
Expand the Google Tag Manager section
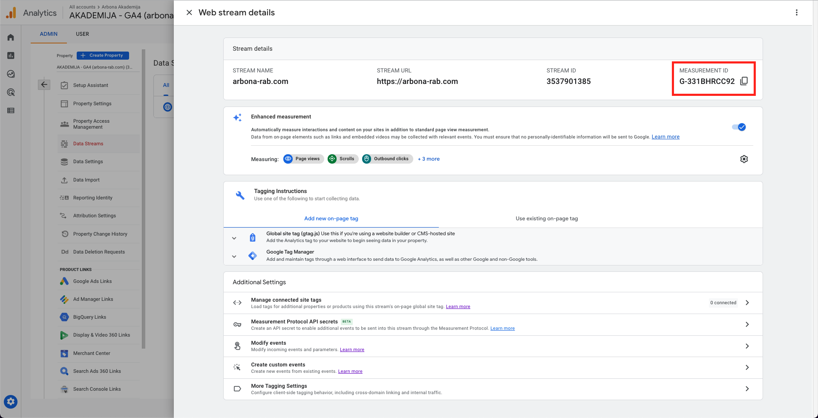tap(234, 257)
